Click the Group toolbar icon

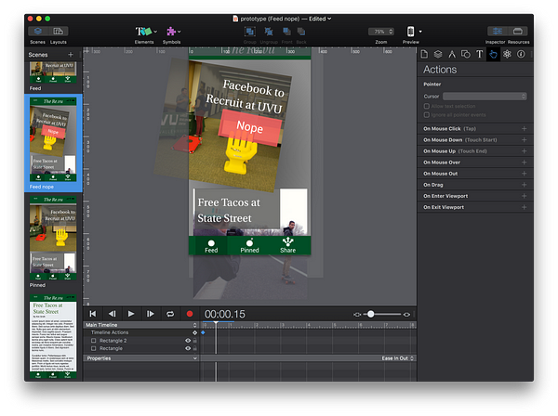(x=250, y=32)
